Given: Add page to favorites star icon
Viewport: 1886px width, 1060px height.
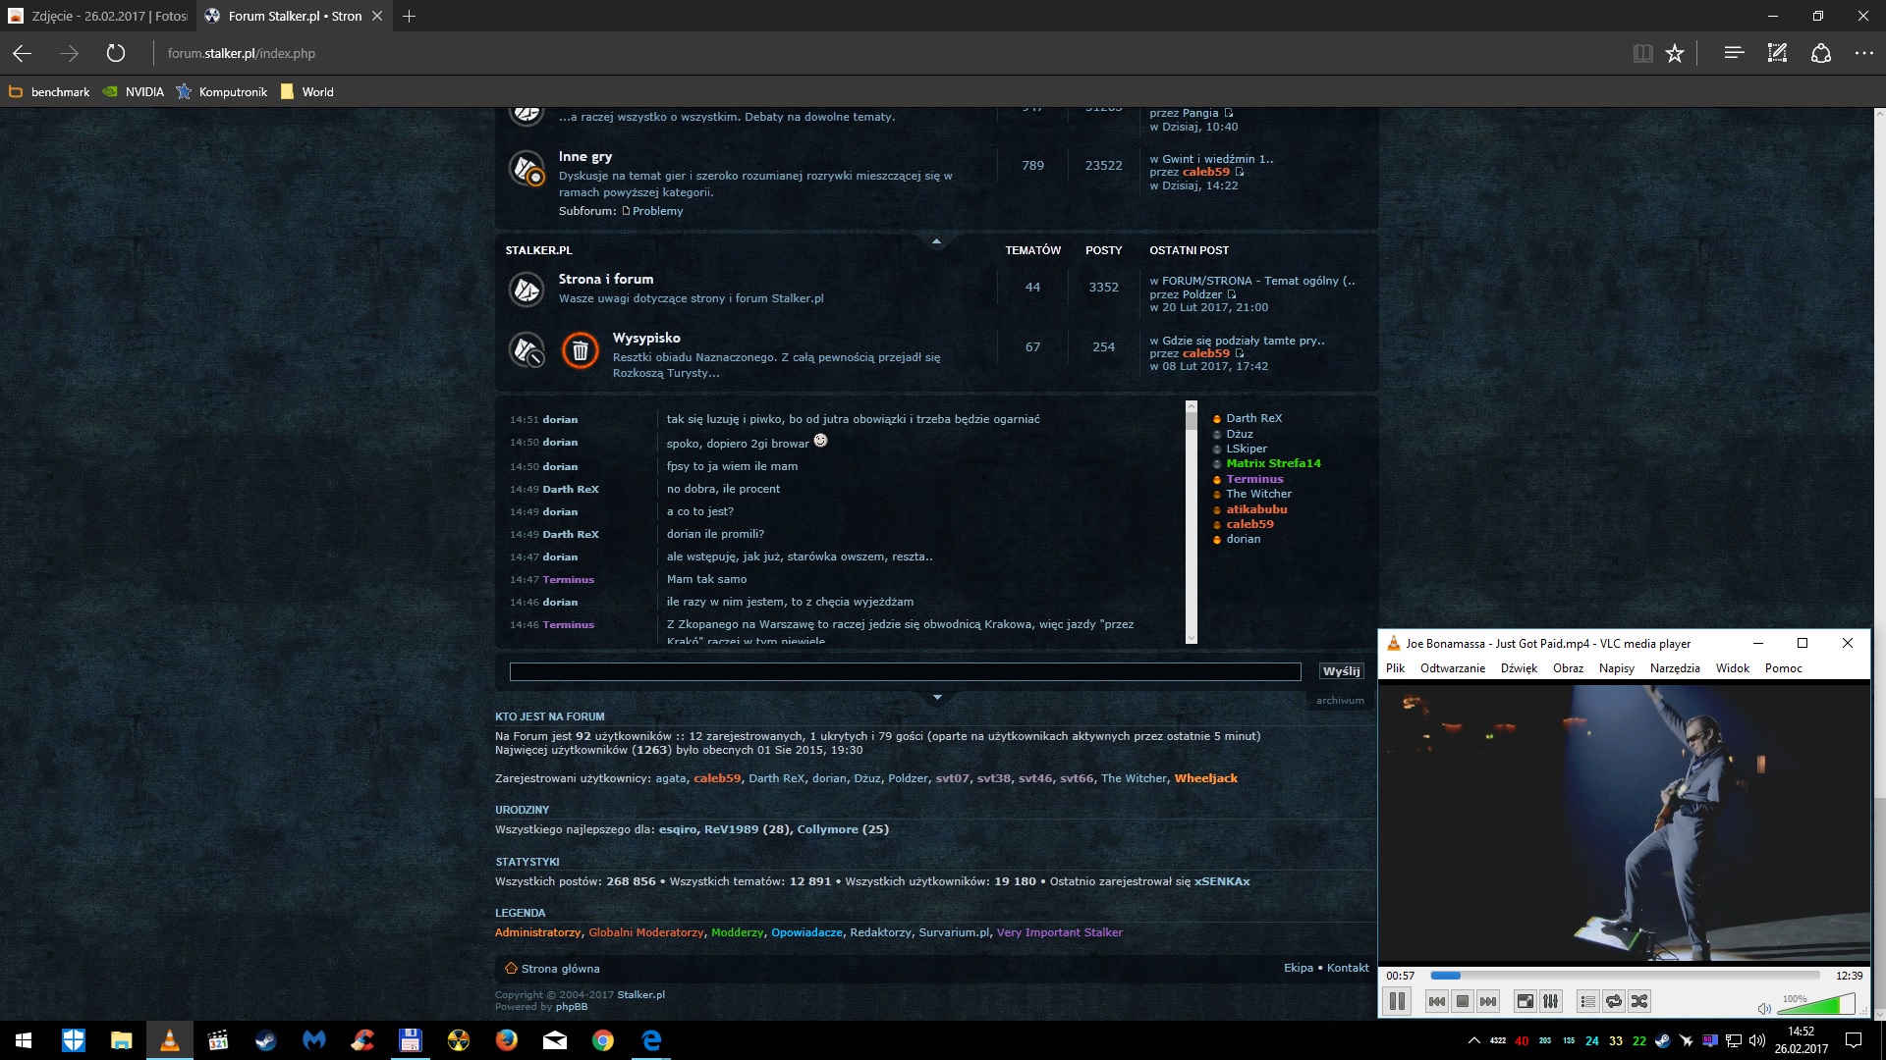Looking at the screenshot, I should pos(1675,53).
